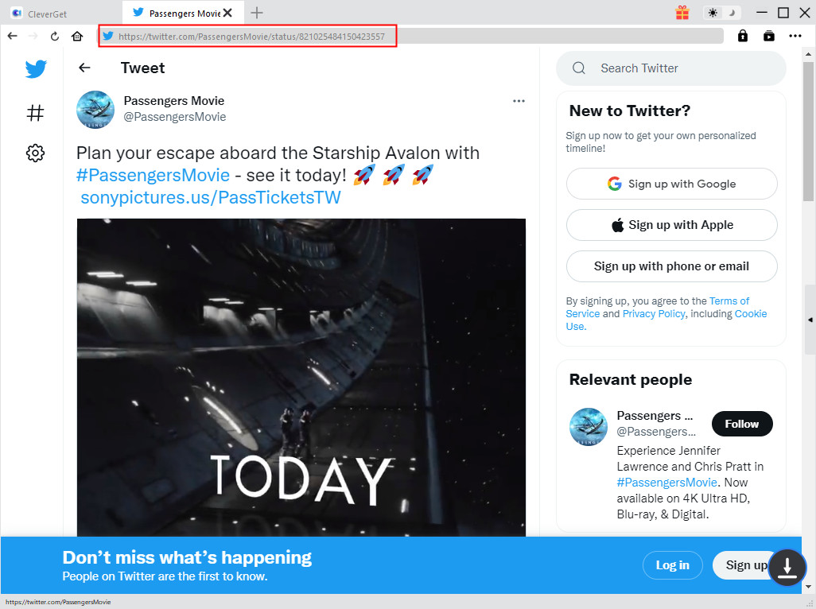816x609 pixels.
Task: Click the padlock icon in toolbar
Action: tap(743, 36)
